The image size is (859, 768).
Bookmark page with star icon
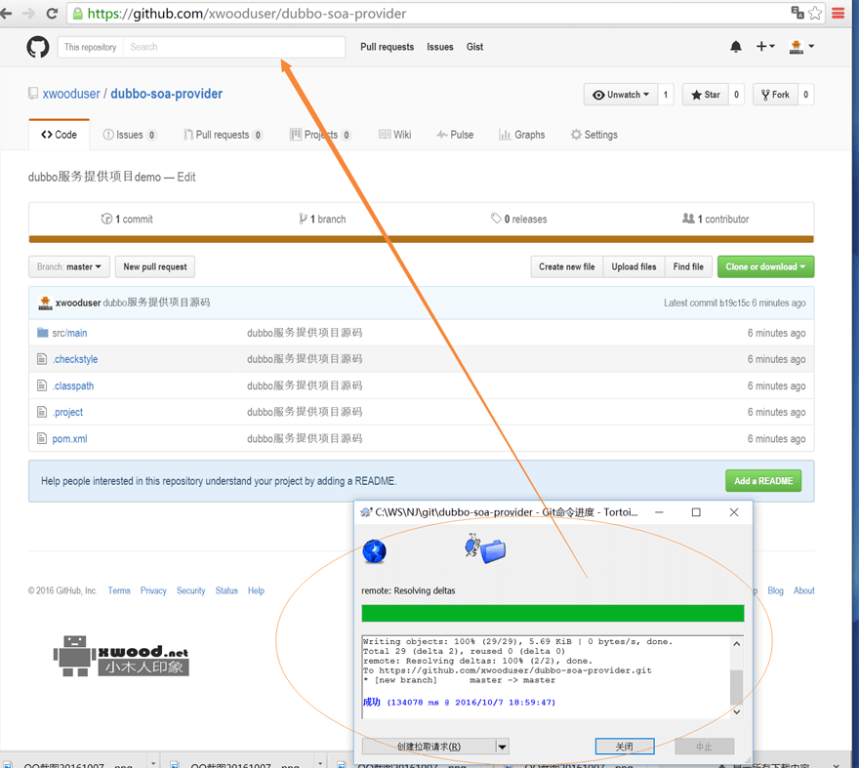click(x=815, y=13)
